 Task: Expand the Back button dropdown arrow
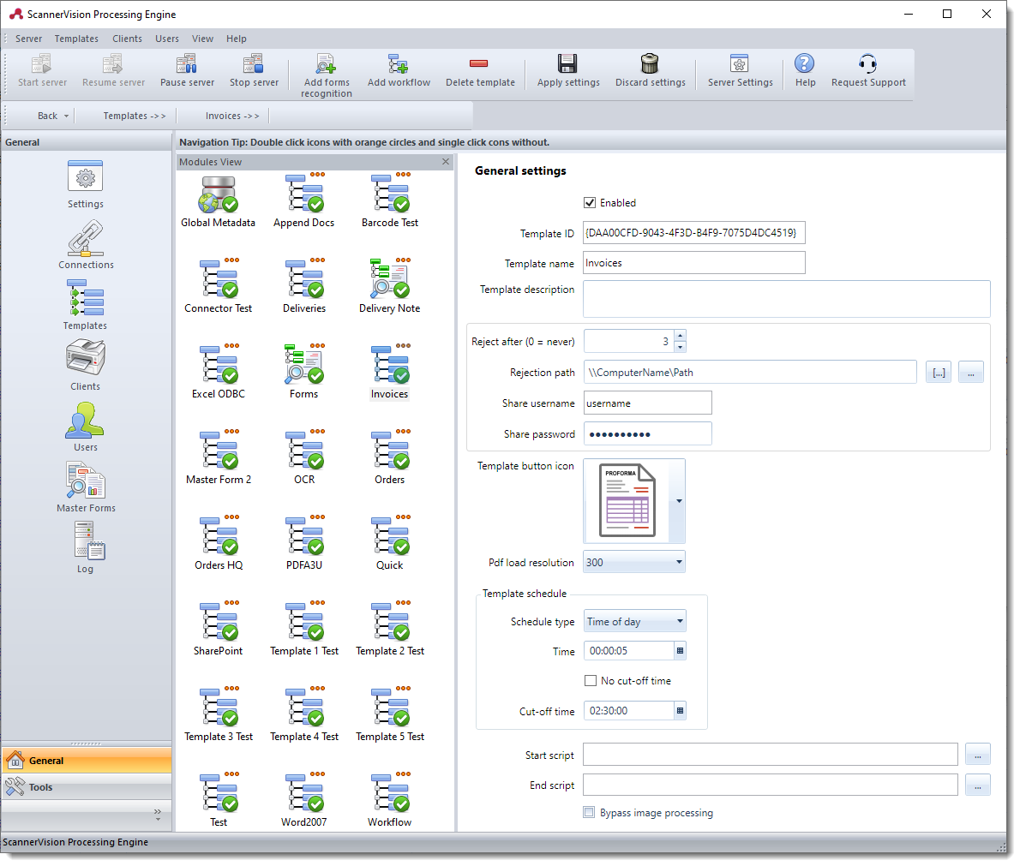click(x=66, y=116)
